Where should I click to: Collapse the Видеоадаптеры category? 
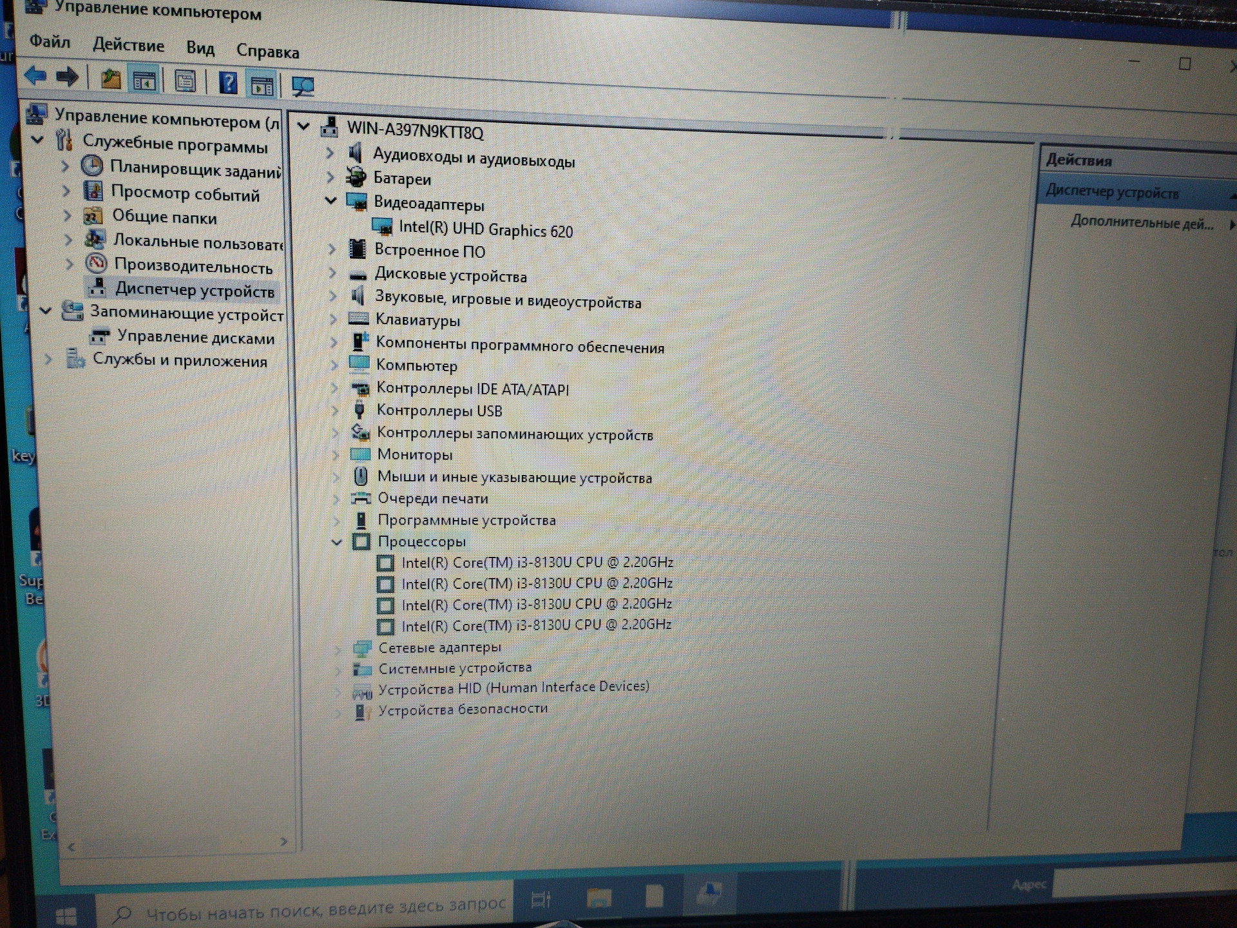pos(331,200)
